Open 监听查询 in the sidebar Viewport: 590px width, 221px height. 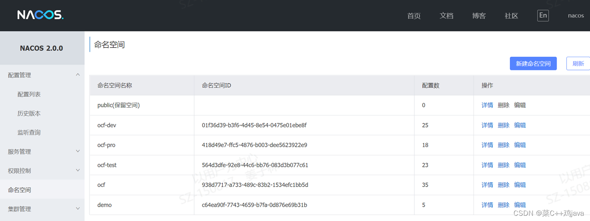(29, 132)
